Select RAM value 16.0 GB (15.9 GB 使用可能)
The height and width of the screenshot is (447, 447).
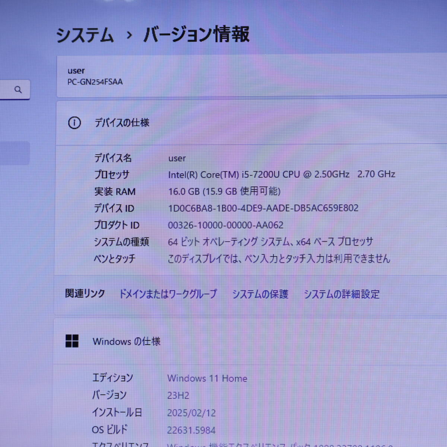point(224,191)
